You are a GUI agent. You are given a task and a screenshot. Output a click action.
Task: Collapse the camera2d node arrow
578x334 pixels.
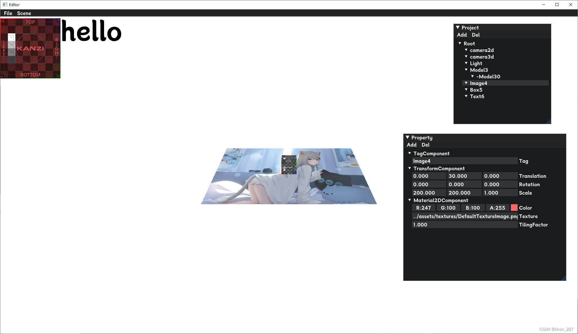(466, 50)
